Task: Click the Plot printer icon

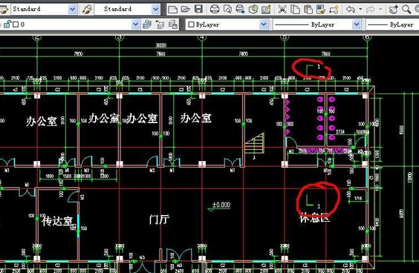Action: 215,10
